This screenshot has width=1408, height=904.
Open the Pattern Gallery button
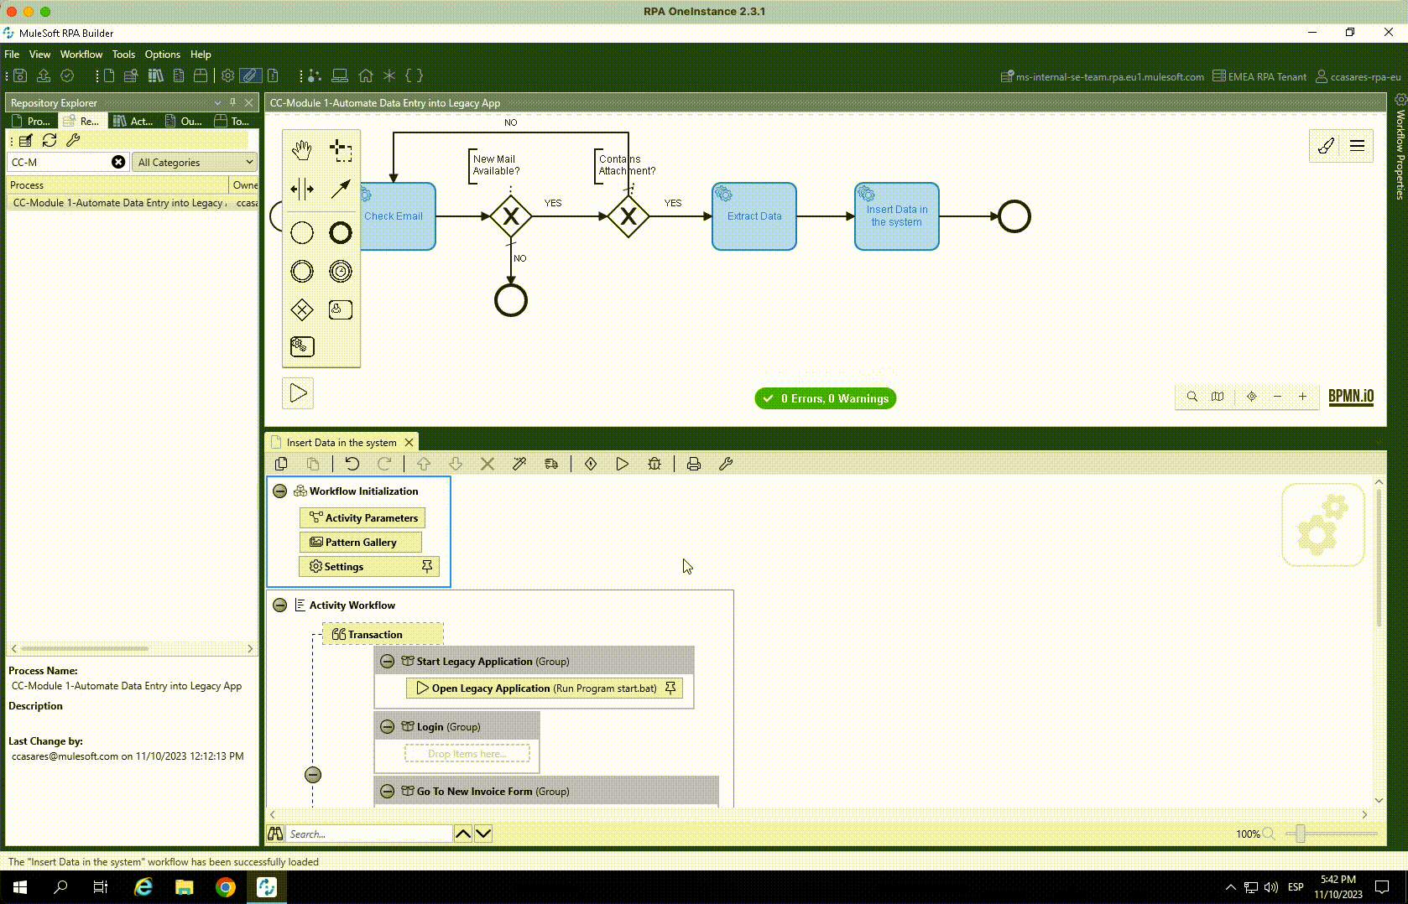361,543
